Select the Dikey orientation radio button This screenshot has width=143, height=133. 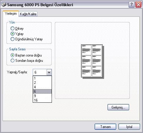12,29
